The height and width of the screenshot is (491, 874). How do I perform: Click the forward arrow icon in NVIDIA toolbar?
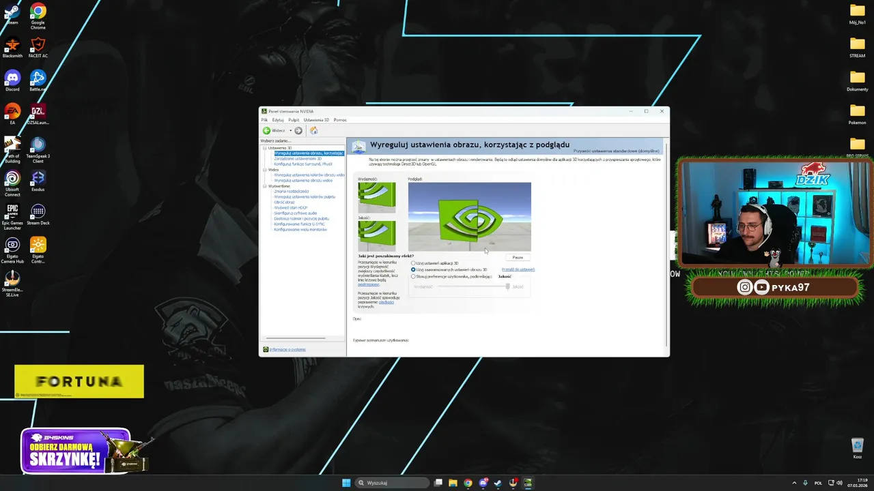tap(298, 130)
